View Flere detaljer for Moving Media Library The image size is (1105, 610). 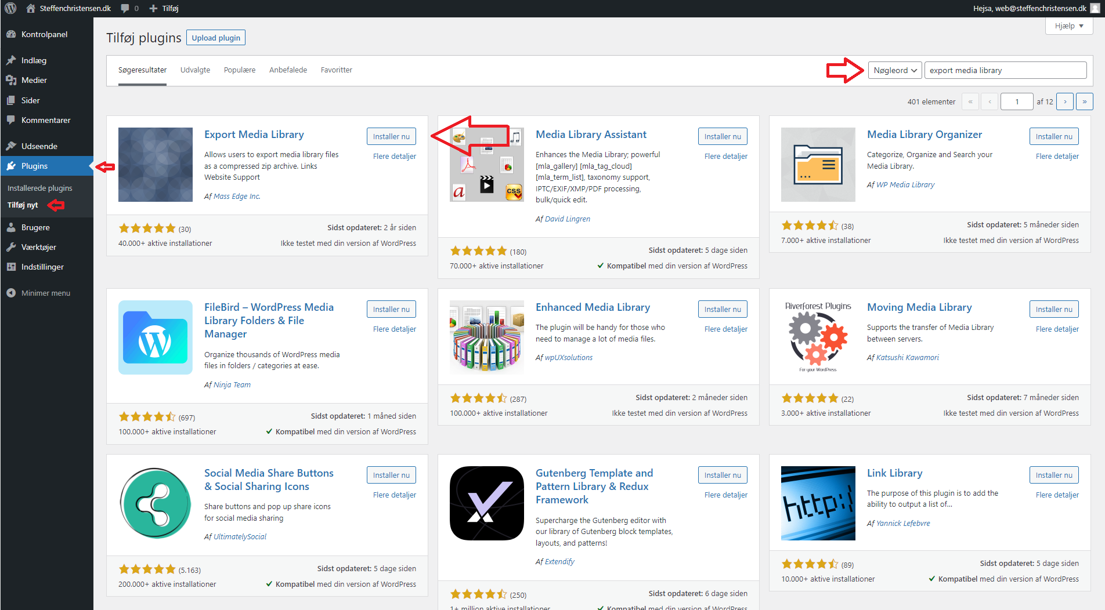(1057, 329)
